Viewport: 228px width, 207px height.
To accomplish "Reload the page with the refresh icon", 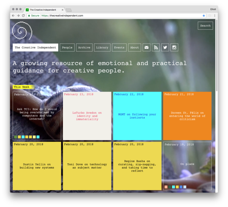I will click(23, 16).
